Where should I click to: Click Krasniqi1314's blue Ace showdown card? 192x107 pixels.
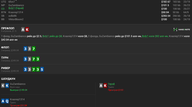click(x=3, y=101)
